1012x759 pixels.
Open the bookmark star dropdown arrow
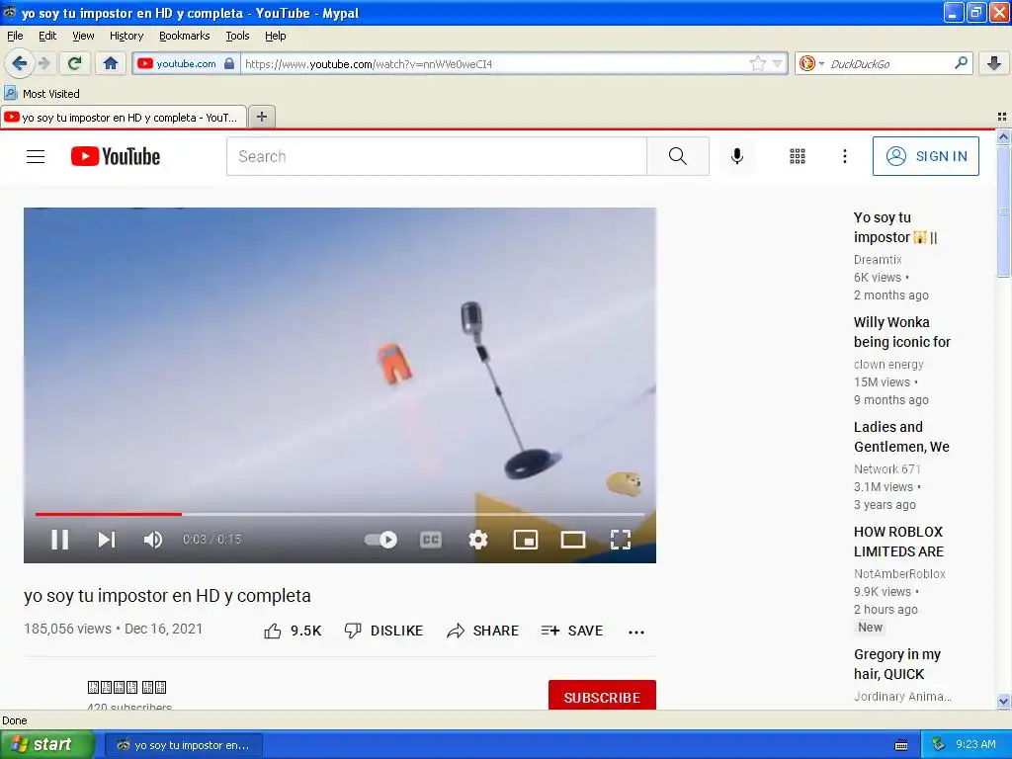coord(777,63)
